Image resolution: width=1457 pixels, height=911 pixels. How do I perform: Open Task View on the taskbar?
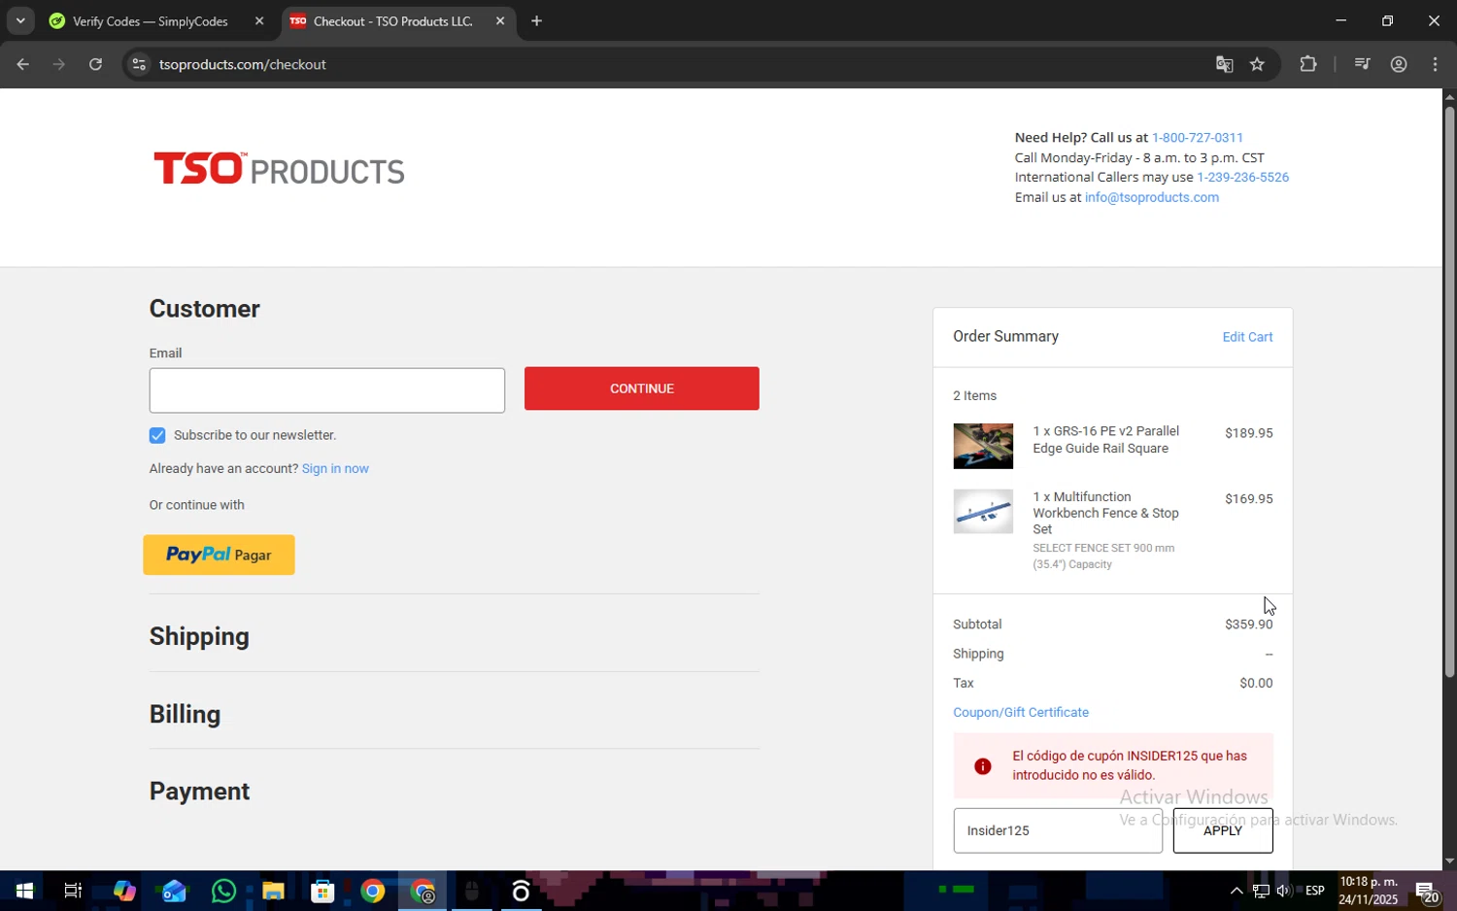(x=73, y=891)
